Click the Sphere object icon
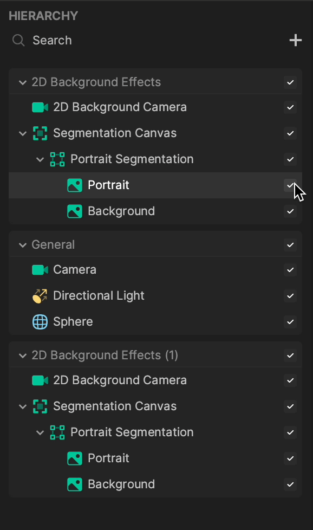The image size is (313, 530). coord(40,321)
